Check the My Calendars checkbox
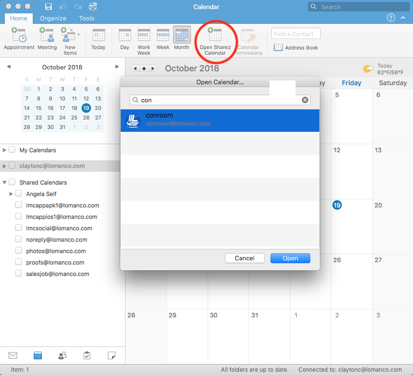The width and height of the screenshot is (413, 375). coord(12,150)
